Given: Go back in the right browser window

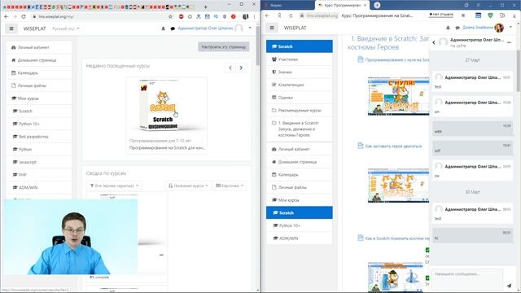Looking at the screenshot, I should [x=268, y=15].
